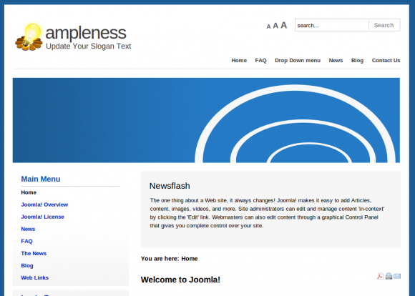The width and height of the screenshot is (415, 296).
Task: Click the printer icon for the article
Action: coord(389,276)
